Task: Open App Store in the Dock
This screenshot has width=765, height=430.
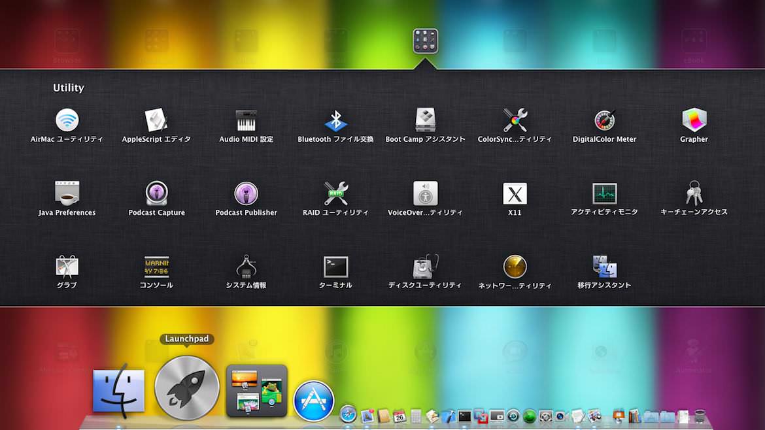Action: (x=313, y=401)
